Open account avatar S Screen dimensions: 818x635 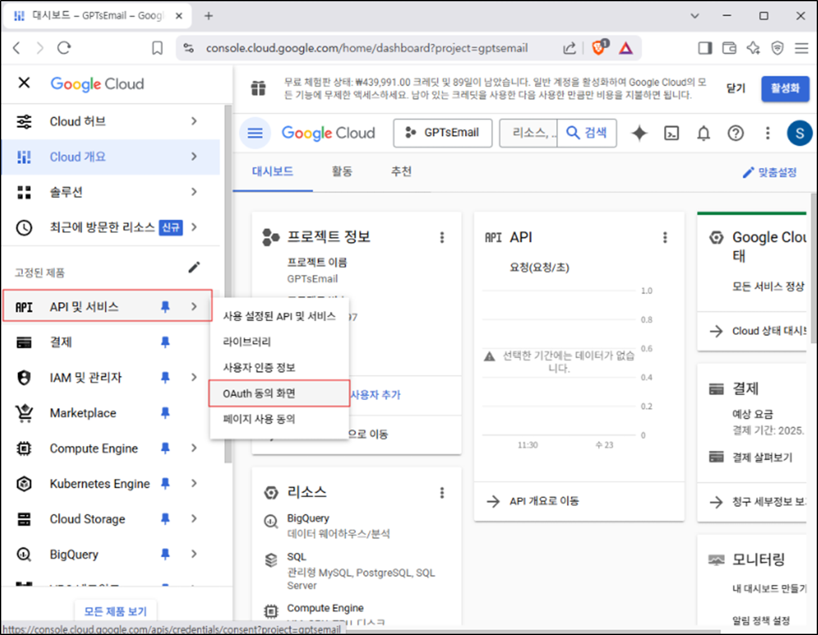pyautogui.click(x=799, y=133)
